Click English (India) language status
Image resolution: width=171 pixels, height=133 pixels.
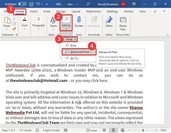click(51, 130)
